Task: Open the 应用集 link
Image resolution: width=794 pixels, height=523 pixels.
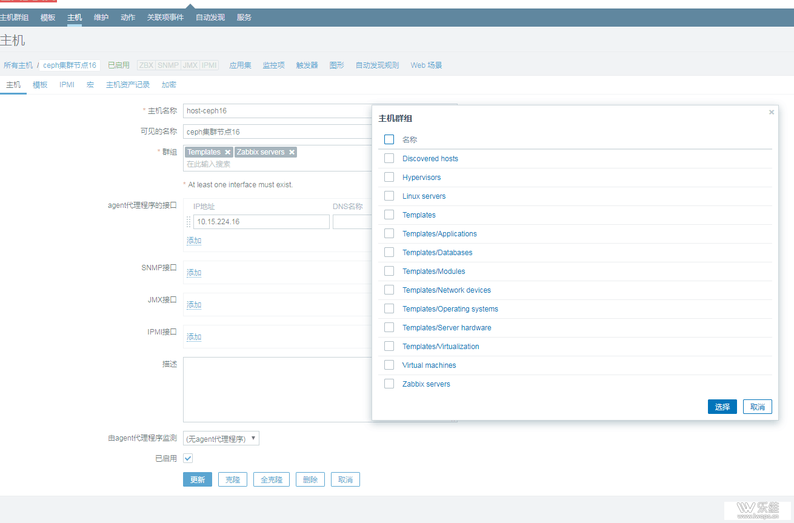Action: (240, 65)
